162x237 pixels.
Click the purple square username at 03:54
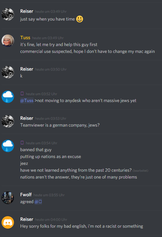pyautogui.click(x=22, y=143)
